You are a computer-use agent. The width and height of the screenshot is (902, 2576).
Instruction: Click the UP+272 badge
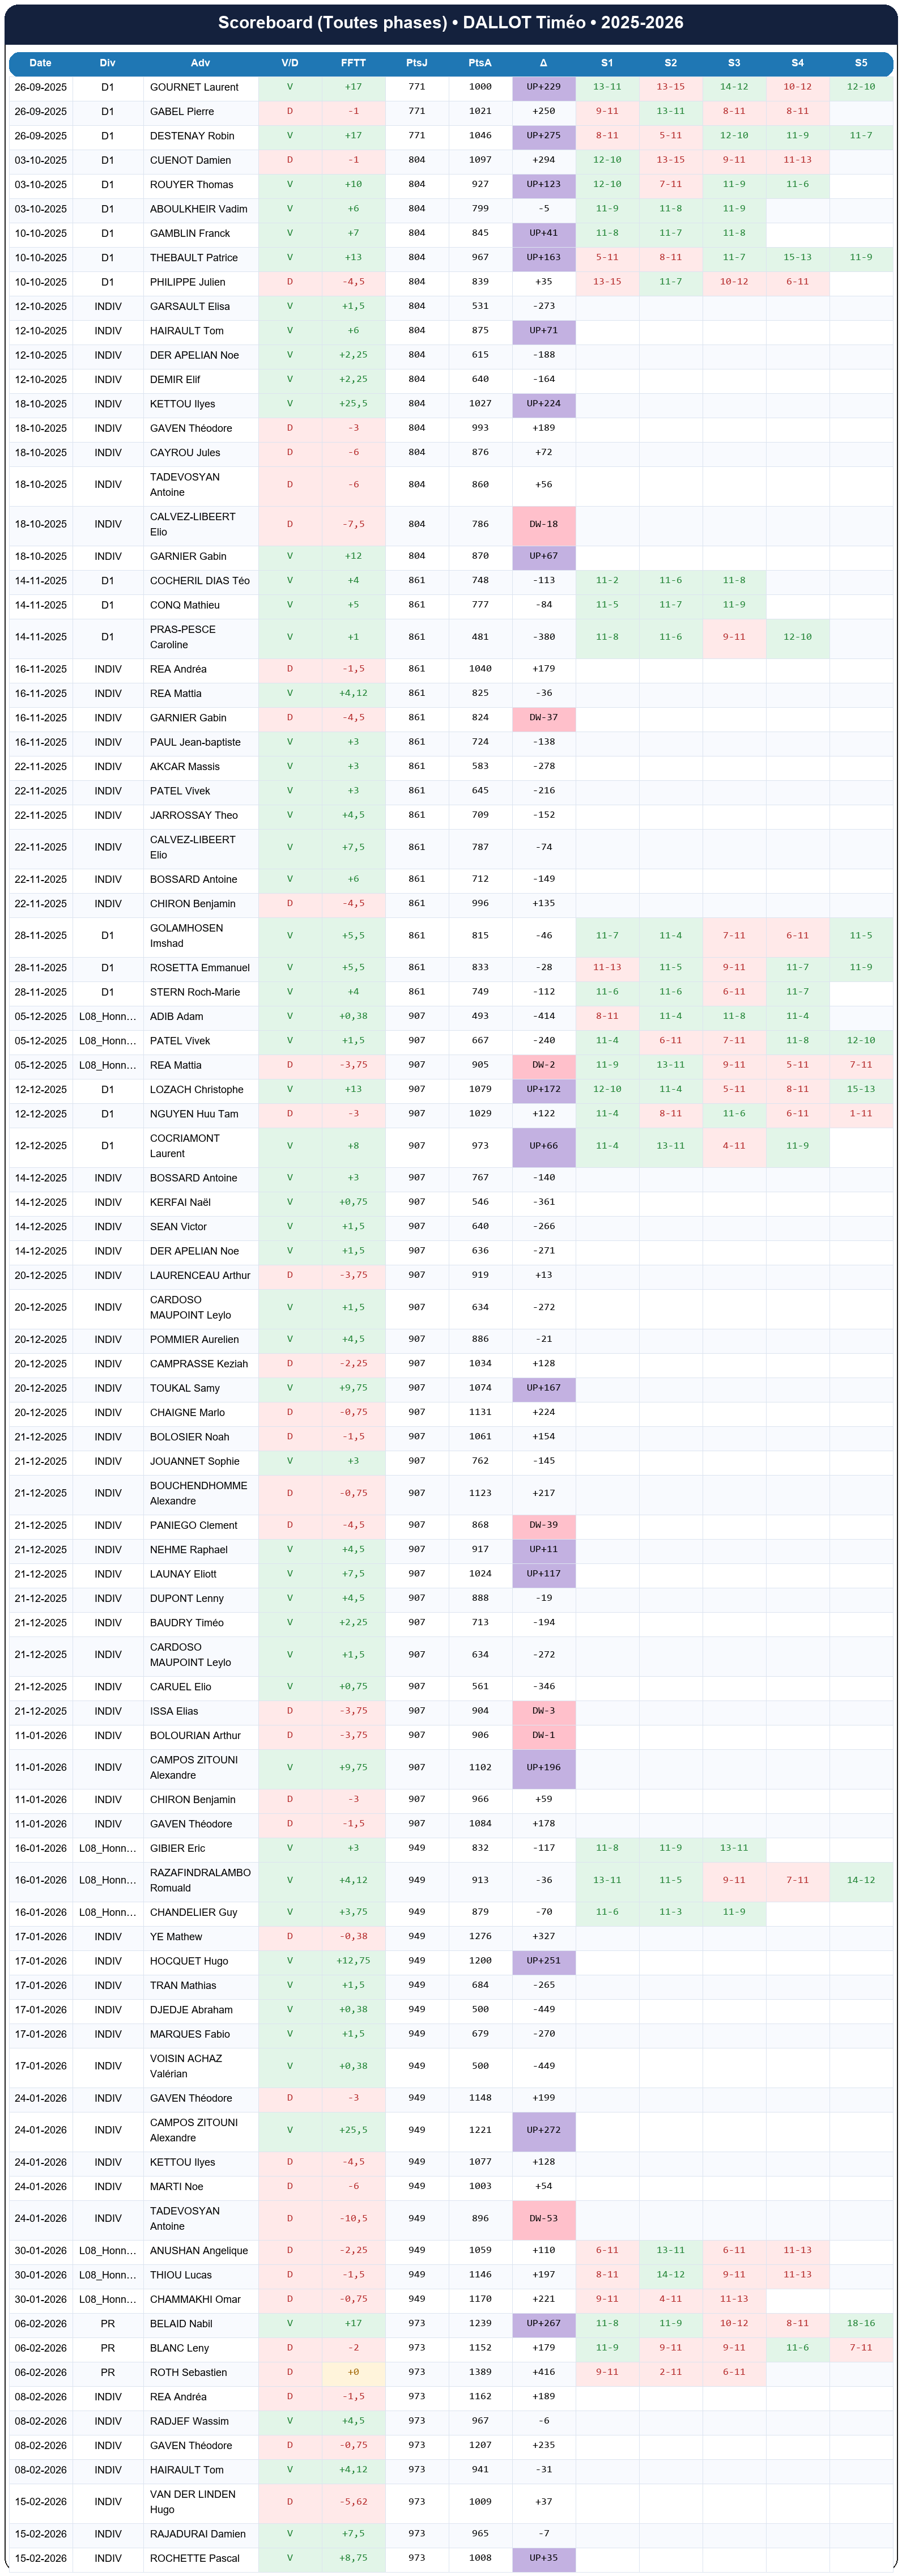point(543,2129)
